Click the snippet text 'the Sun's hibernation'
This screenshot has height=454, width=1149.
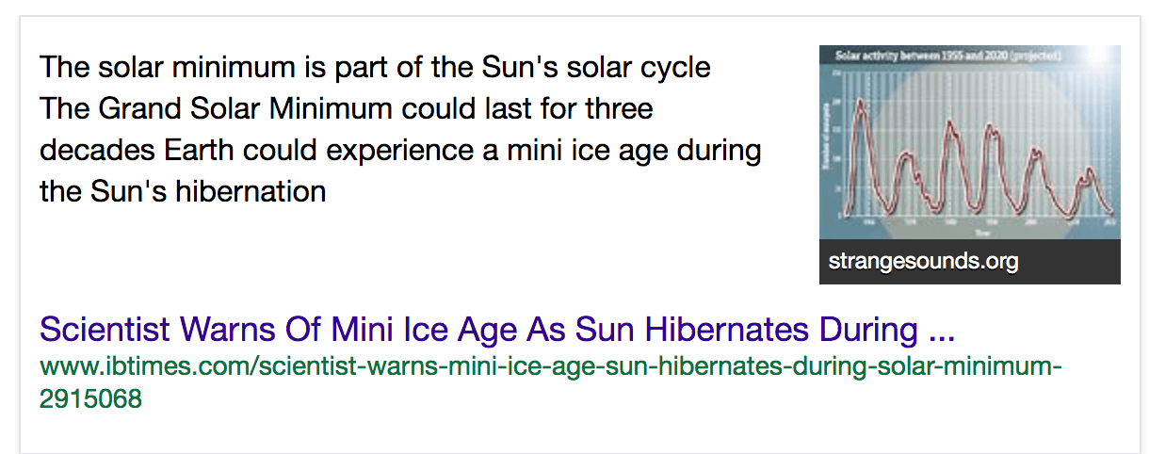183,191
